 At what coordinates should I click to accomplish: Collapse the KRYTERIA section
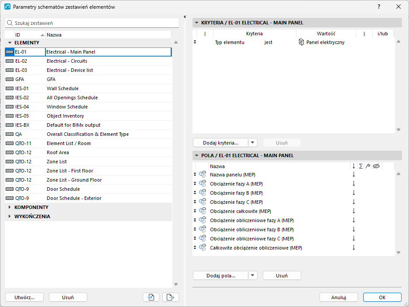pyautogui.click(x=196, y=23)
